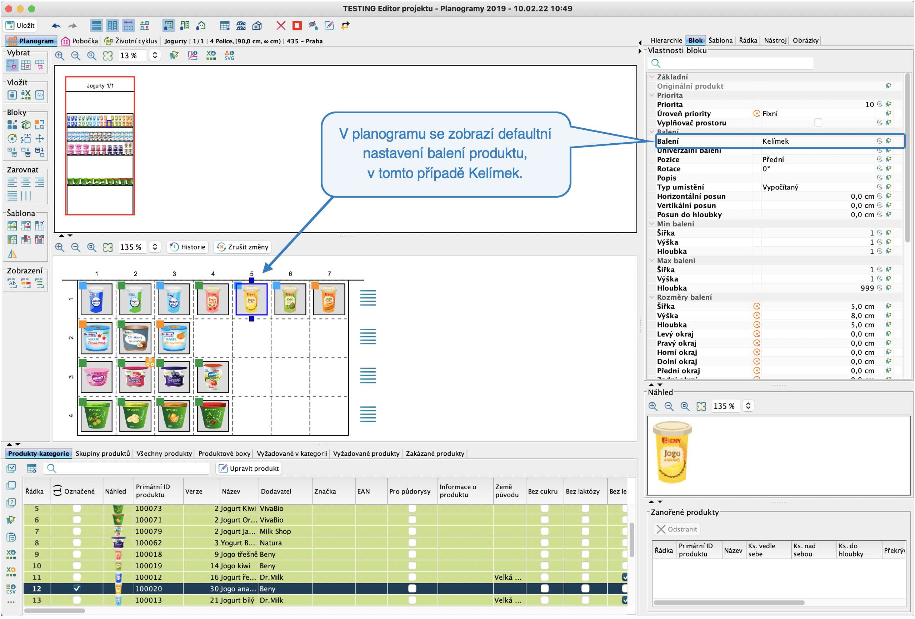Open the Pobočka tab

(x=80, y=41)
